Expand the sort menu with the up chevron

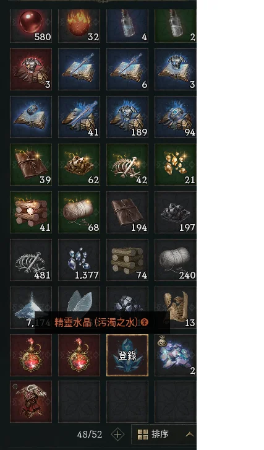point(189,435)
